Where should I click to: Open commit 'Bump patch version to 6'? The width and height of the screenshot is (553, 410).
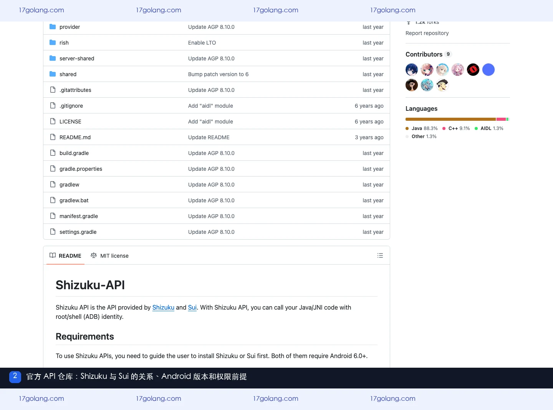coord(218,74)
